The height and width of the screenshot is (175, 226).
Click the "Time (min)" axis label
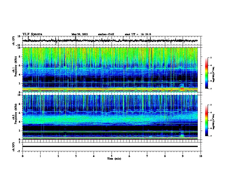point(114,159)
